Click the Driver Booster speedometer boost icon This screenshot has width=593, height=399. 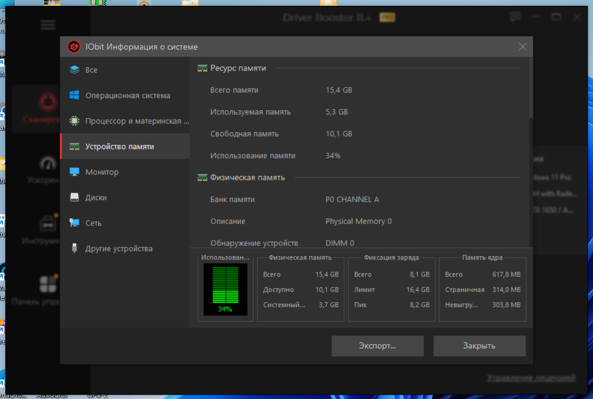pos(48,164)
